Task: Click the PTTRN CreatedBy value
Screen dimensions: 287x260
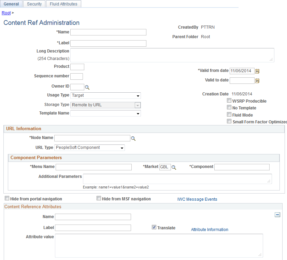Action: point(208,27)
